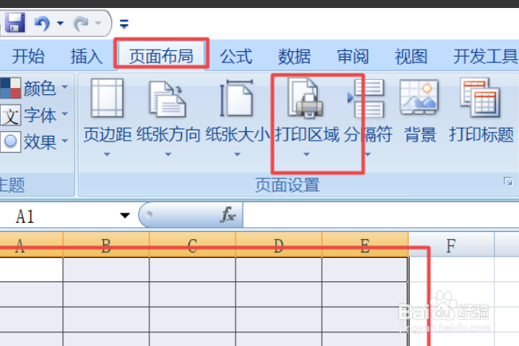519x346 pixels.
Task: Open the 视图 tab
Action: [x=411, y=56]
